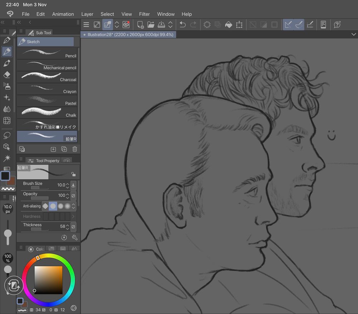358x314 pixels.
Task: Choose the Mechanical pencil brush
Action: (47, 65)
